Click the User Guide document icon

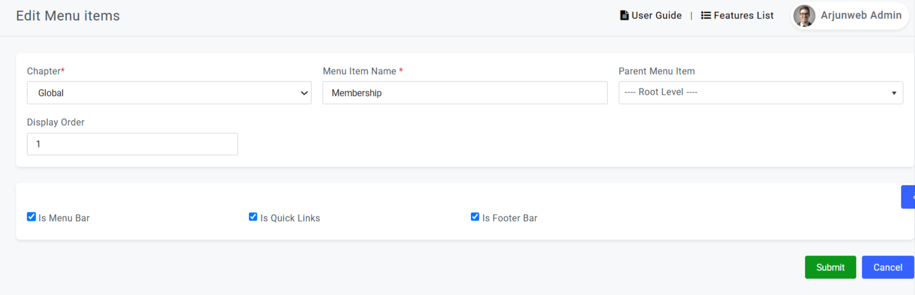tap(624, 15)
